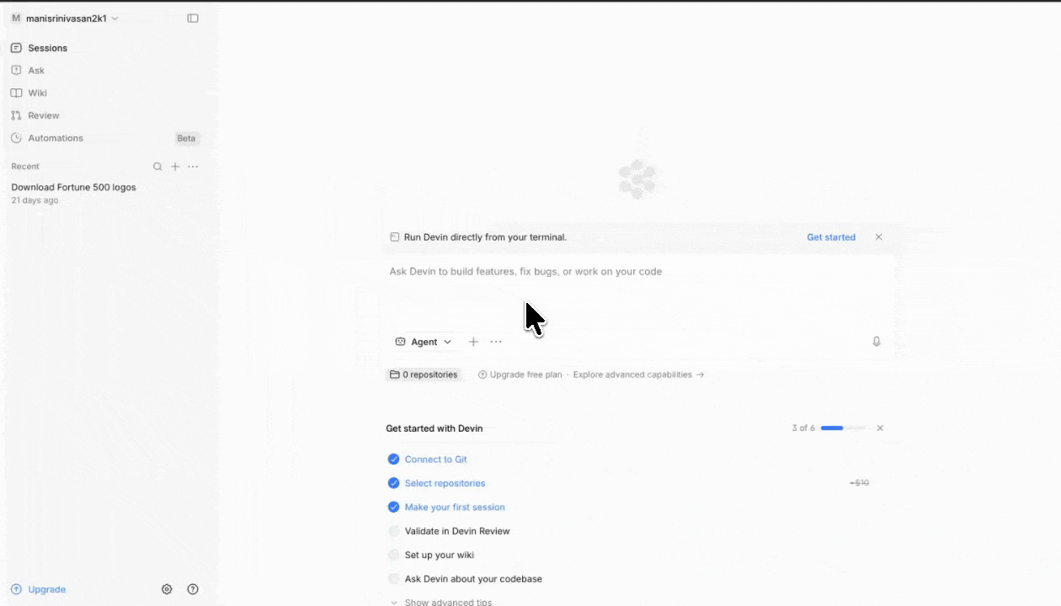The image size is (1061, 606).
Task: Click the terminal icon in the banner
Action: point(394,237)
